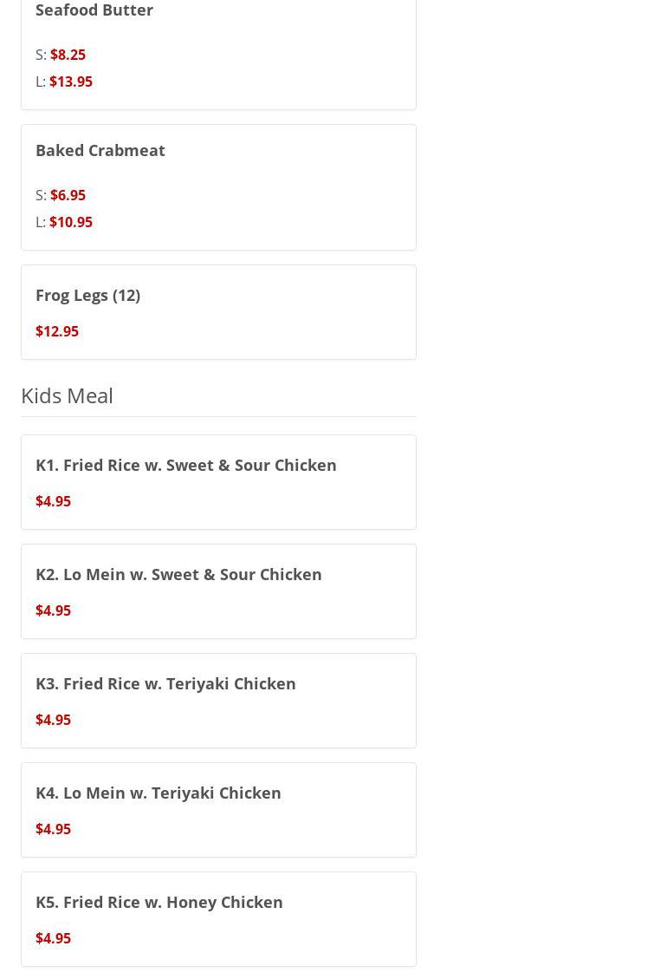Open K1. Fried Rice w. Sweet & Sour Chicken
The height and width of the screenshot is (979, 667).
(x=186, y=465)
